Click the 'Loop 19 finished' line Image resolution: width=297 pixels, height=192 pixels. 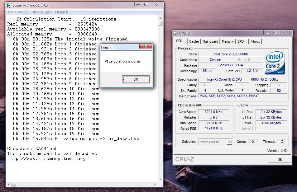click(56, 134)
